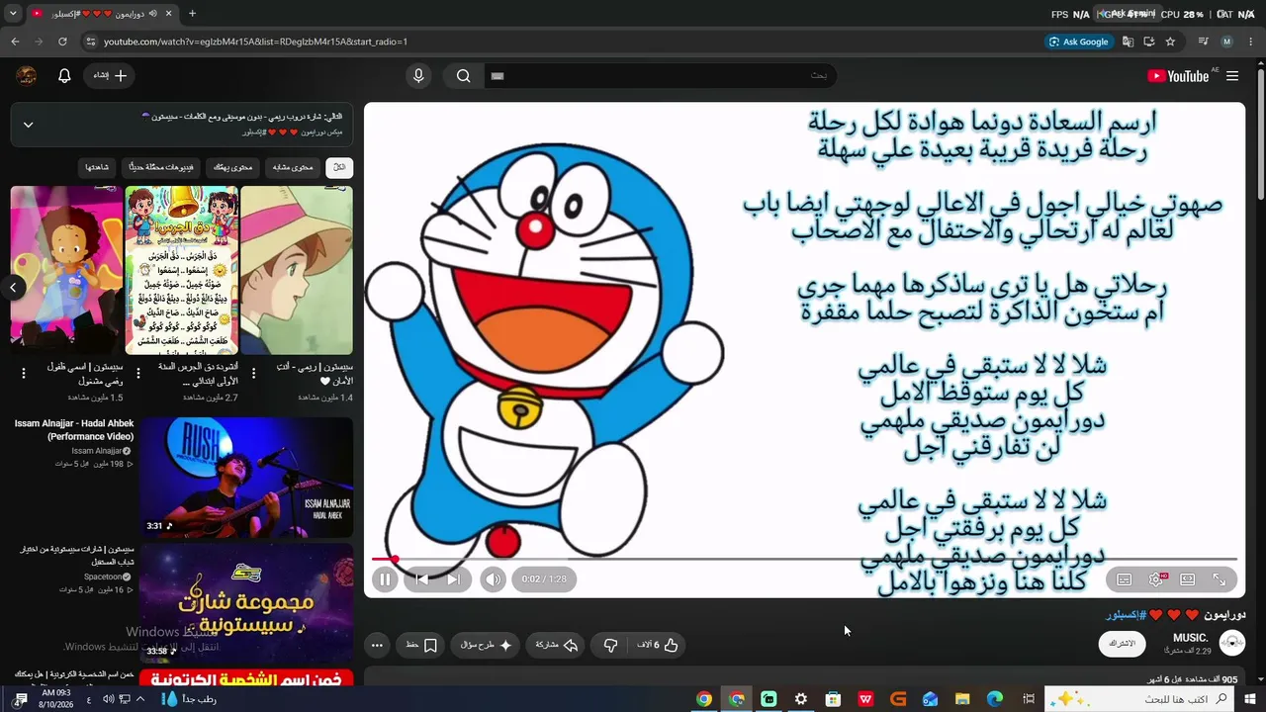Mute the video volume
This screenshot has width=1266, height=712.
tap(493, 579)
